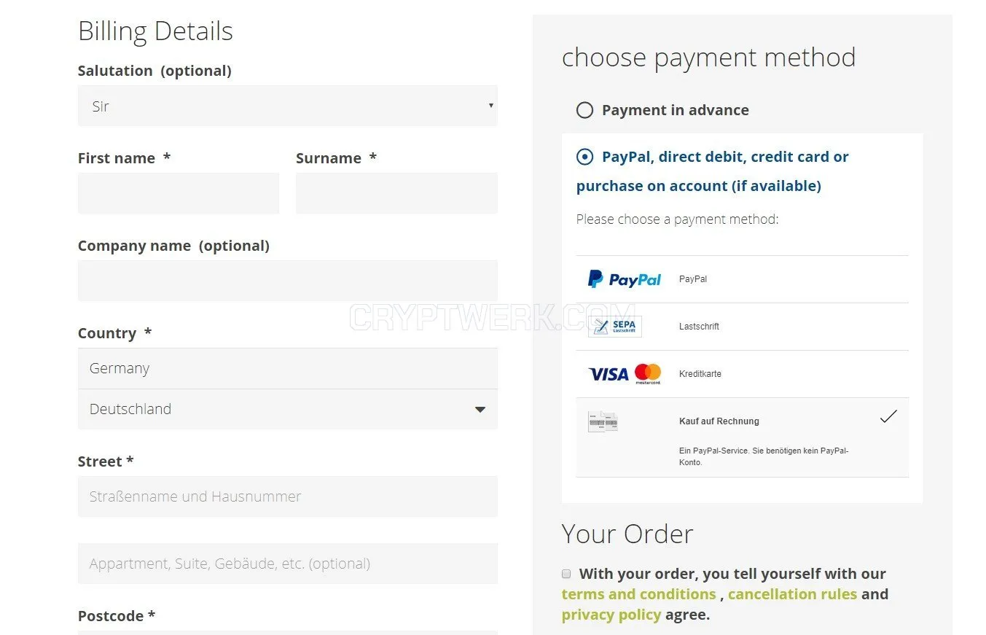Click the First name input field

tap(179, 193)
